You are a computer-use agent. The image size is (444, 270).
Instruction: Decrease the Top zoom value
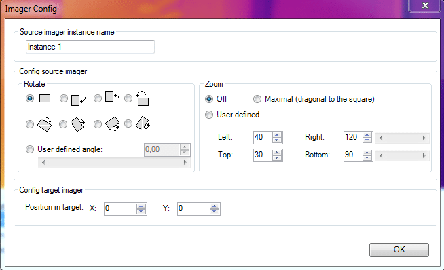(276, 158)
